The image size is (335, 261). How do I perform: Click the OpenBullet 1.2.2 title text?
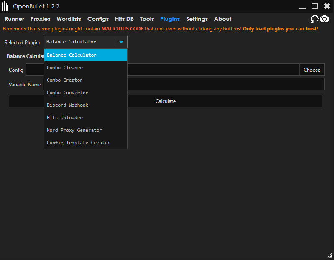pyautogui.click(x=36, y=6)
